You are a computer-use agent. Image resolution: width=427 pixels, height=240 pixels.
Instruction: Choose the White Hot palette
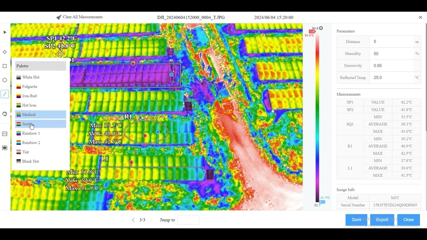pos(41,77)
